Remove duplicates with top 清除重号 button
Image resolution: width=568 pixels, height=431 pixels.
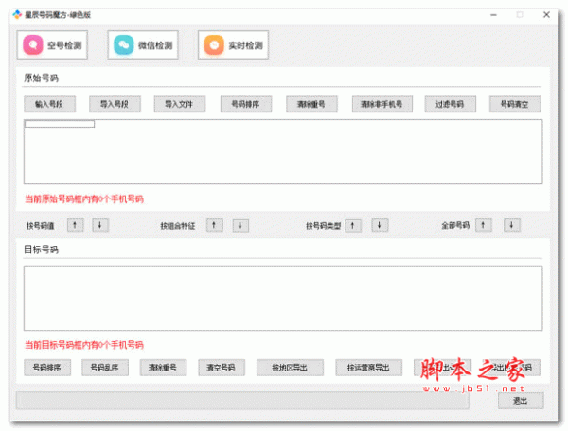click(x=311, y=104)
